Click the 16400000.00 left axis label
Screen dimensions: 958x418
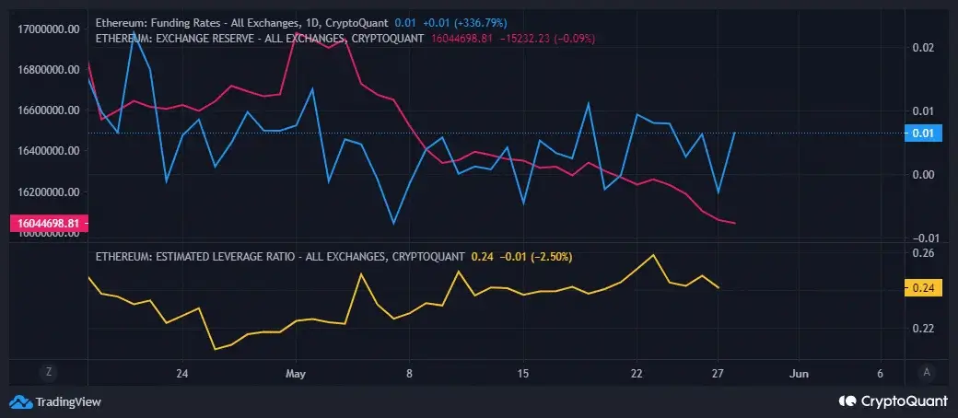[49, 151]
